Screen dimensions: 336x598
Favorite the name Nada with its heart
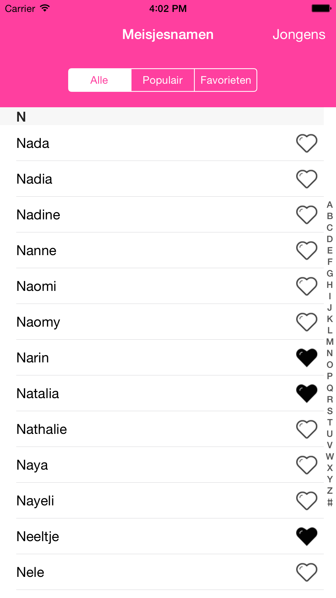pyautogui.click(x=307, y=143)
